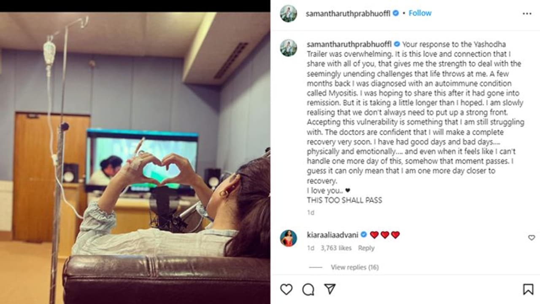Like kiaraaliaadvani's comment with small heart
Image resolution: width=540 pixels, height=304 pixels.
tap(532, 238)
